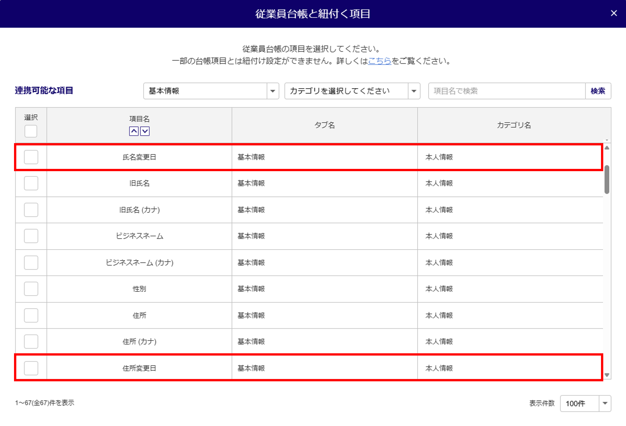The height and width of the screenshot is (426, 626).
Task: Check the 住所 (カナ) row checkbox
Action: [31, 342]
